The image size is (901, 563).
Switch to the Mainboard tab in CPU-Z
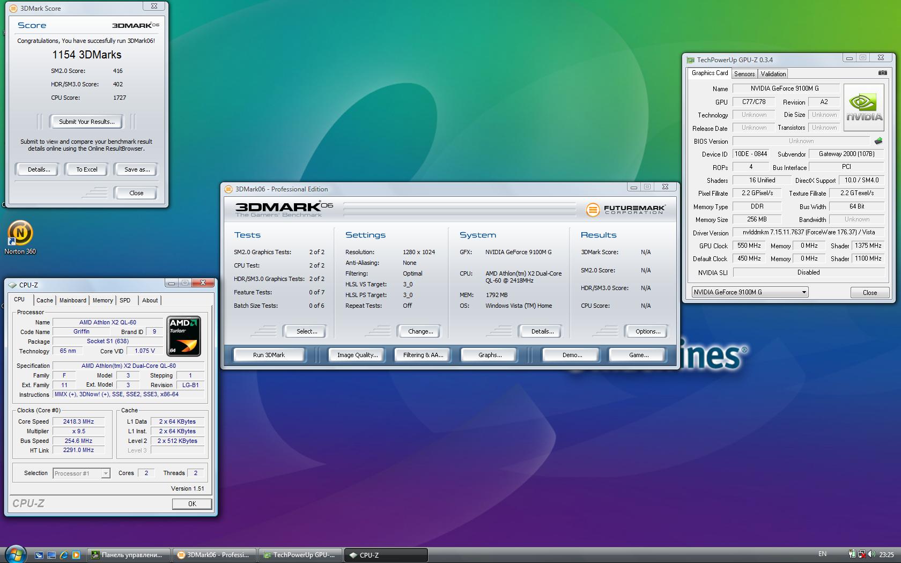(x=73, y=300)
